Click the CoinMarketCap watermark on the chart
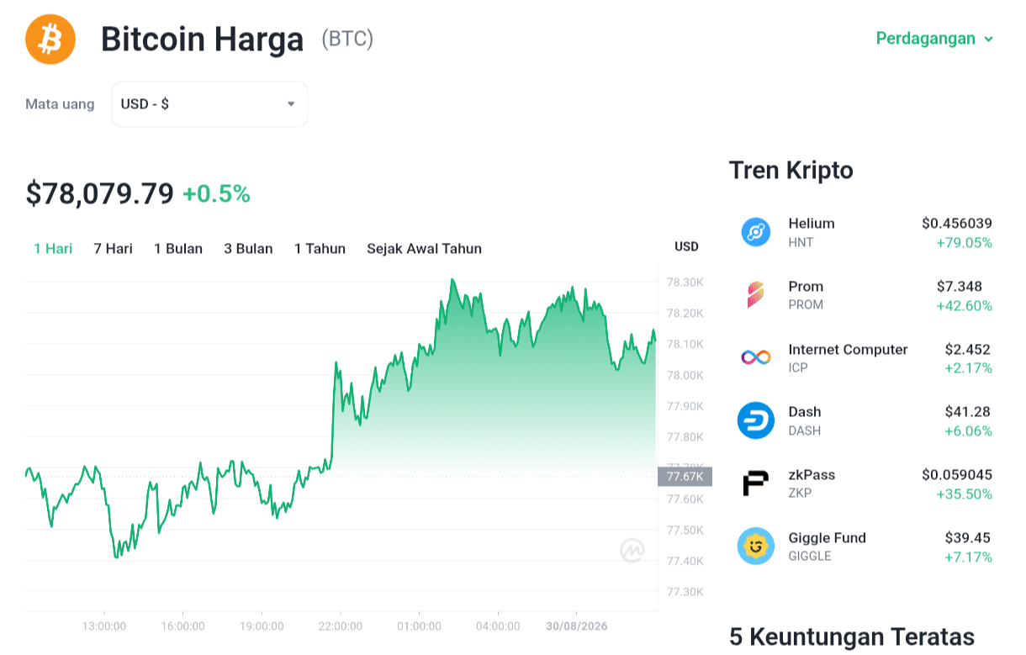 click(632, 550)
